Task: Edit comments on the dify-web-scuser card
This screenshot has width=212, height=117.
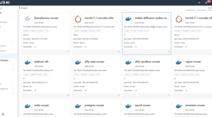Action: 86,91
